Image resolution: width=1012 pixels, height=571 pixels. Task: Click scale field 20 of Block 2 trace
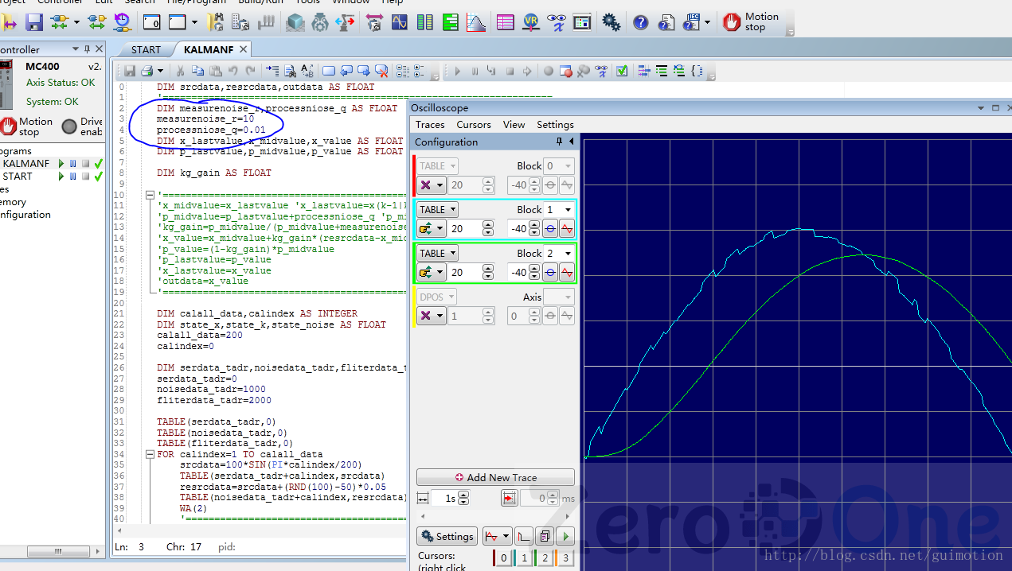(467, 272)
